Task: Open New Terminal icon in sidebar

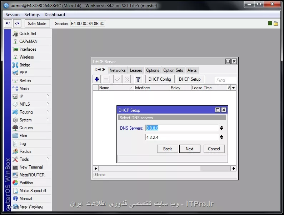Action: [15, 167]
